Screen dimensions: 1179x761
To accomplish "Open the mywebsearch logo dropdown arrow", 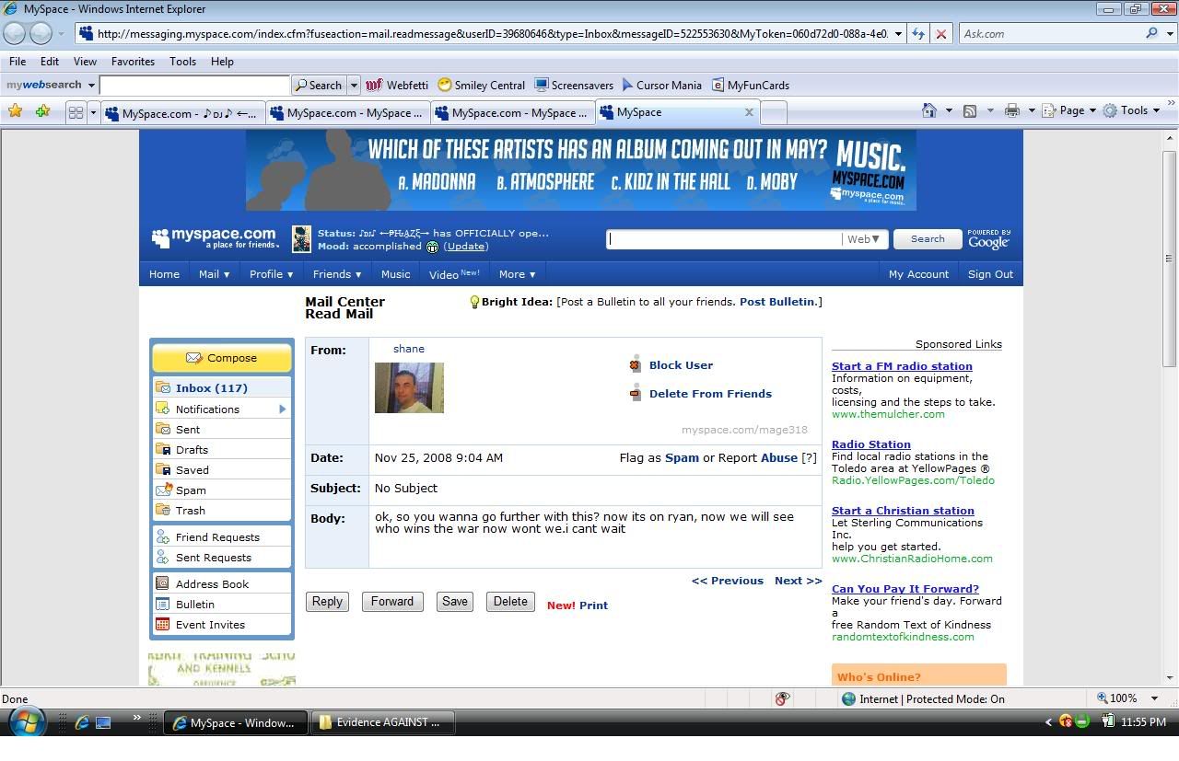I will (91, 85).
